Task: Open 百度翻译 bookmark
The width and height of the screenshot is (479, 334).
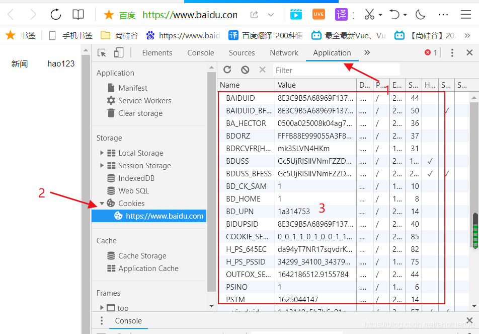Action: (266, 35)
